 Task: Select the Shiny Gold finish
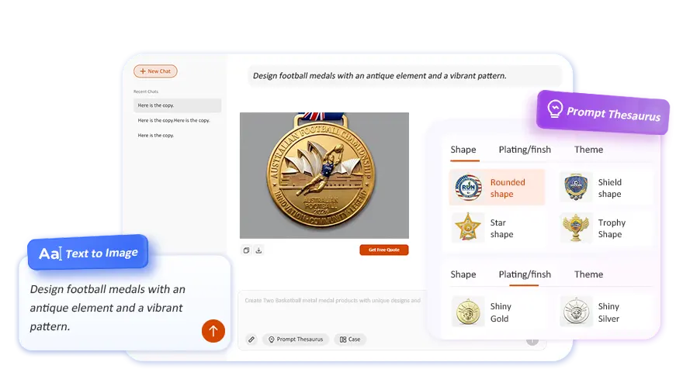click(497, 312)
